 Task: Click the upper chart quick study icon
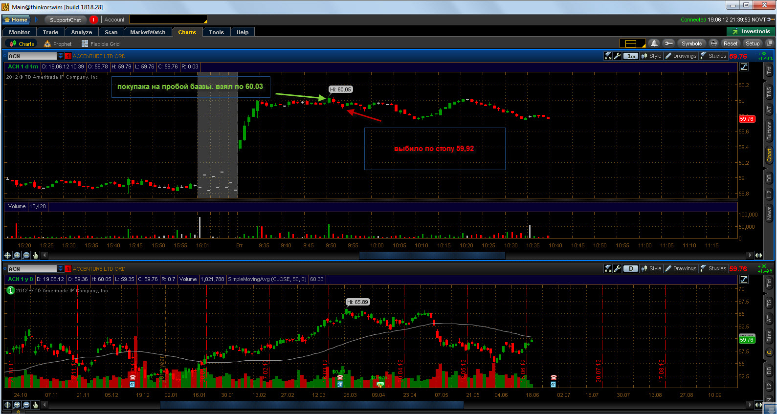click(x=608, y=56)
